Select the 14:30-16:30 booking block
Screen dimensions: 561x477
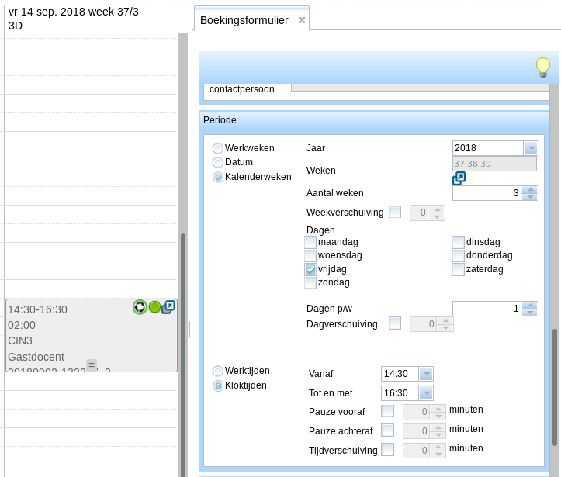click(92, 335)
